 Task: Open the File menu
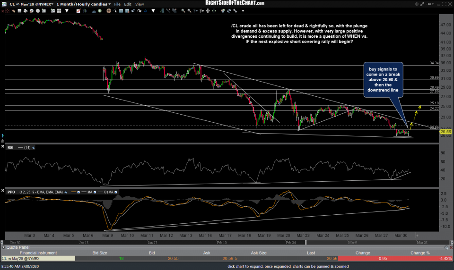point(117,4)
